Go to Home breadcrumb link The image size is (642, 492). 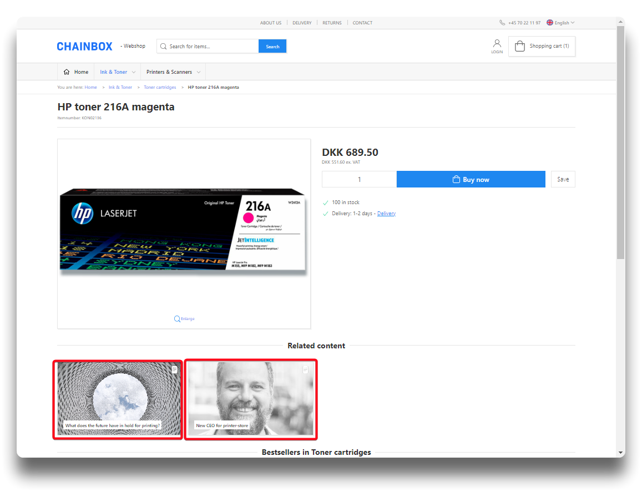click(x=90, y=87)
